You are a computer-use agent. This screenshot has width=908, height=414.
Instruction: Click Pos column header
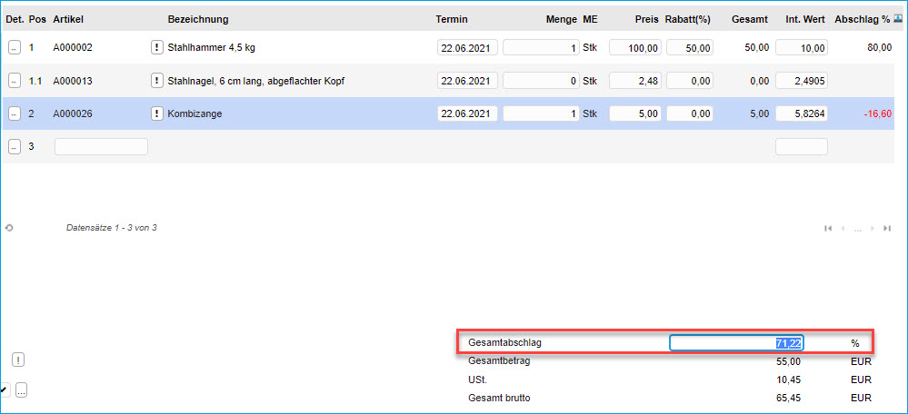[37, 19]
